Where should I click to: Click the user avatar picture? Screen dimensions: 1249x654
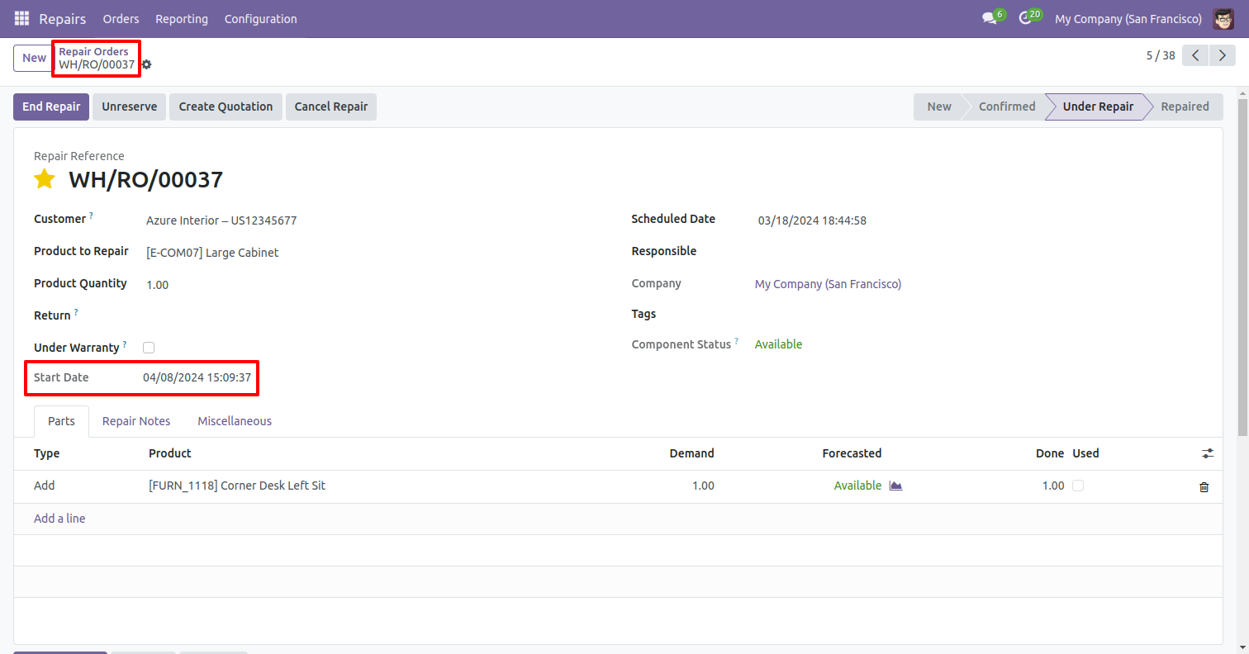[x=1223, y=18]
